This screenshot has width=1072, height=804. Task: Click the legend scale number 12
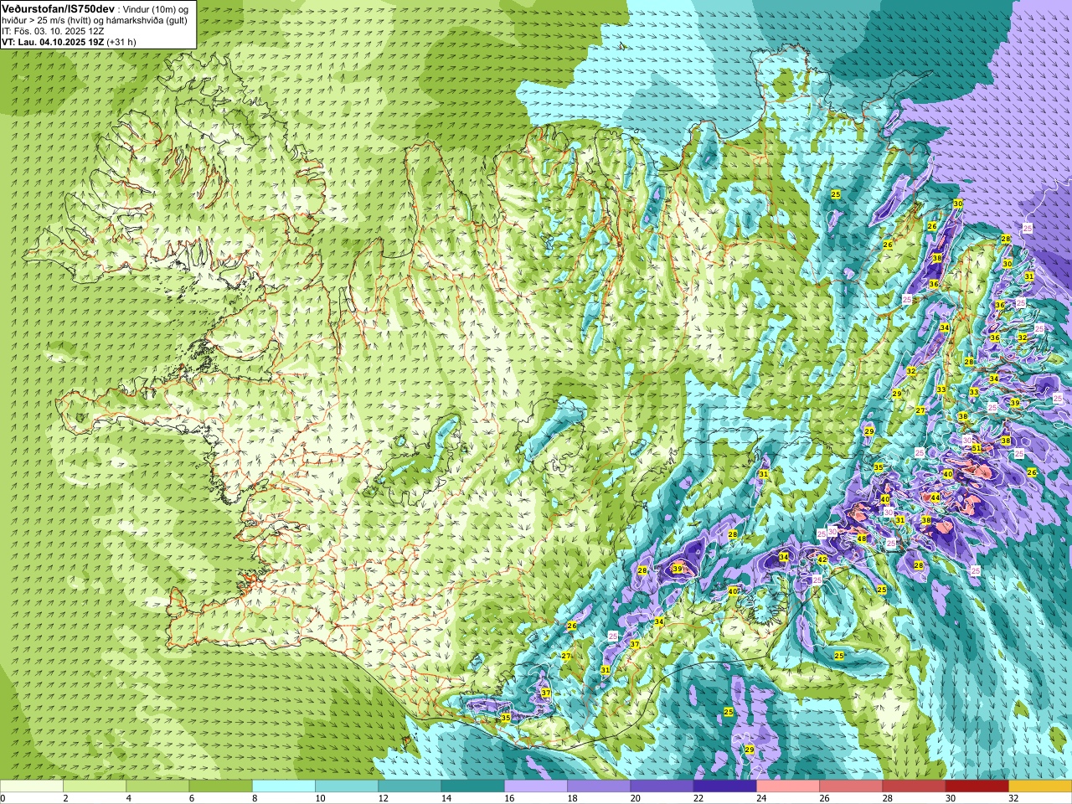pyautogui.click(x=383, y=798)
